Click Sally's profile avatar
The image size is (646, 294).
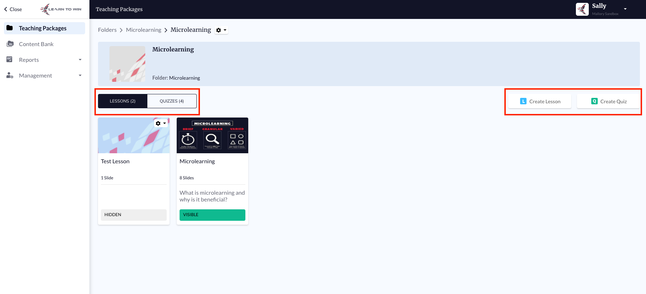click(x=582, y=9)
